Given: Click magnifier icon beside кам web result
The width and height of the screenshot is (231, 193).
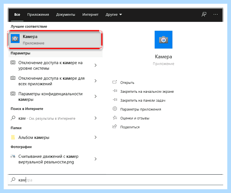Looking at the screenshot, I should [x=13, y=118].
